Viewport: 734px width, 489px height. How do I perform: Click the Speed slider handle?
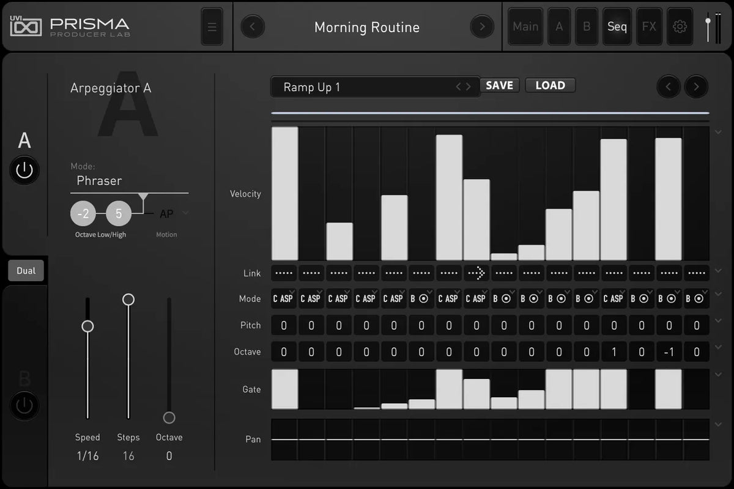(x=87, y=326)
